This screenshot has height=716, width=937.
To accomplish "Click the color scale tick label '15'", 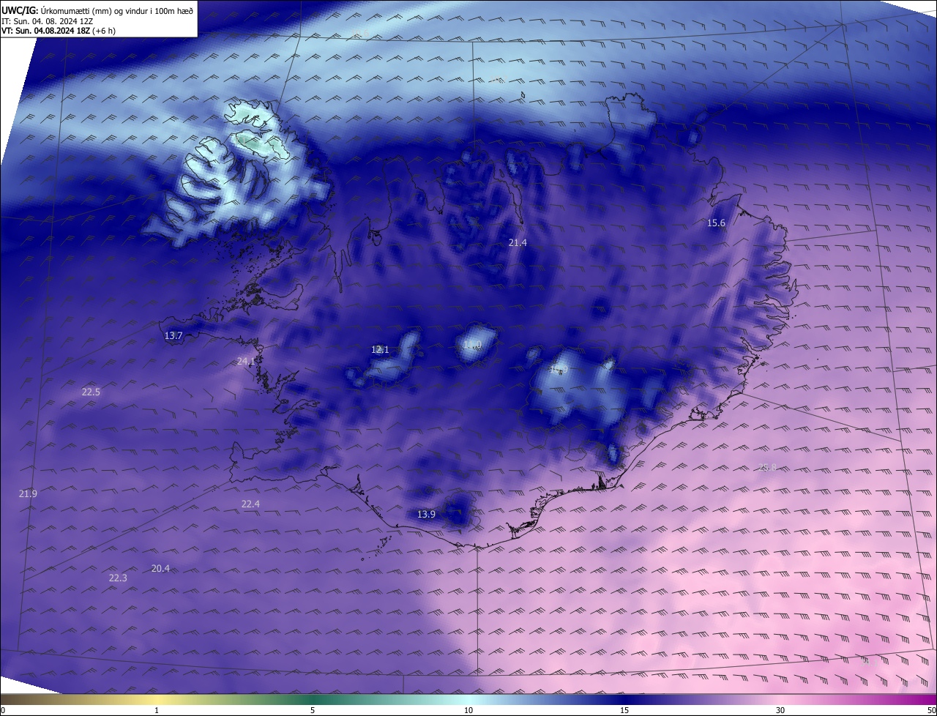I will (x=624, y=710).
